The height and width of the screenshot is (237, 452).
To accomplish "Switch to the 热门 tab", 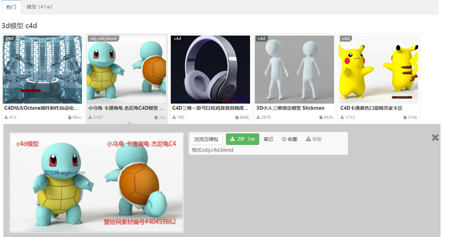I will tap(11, 7).
